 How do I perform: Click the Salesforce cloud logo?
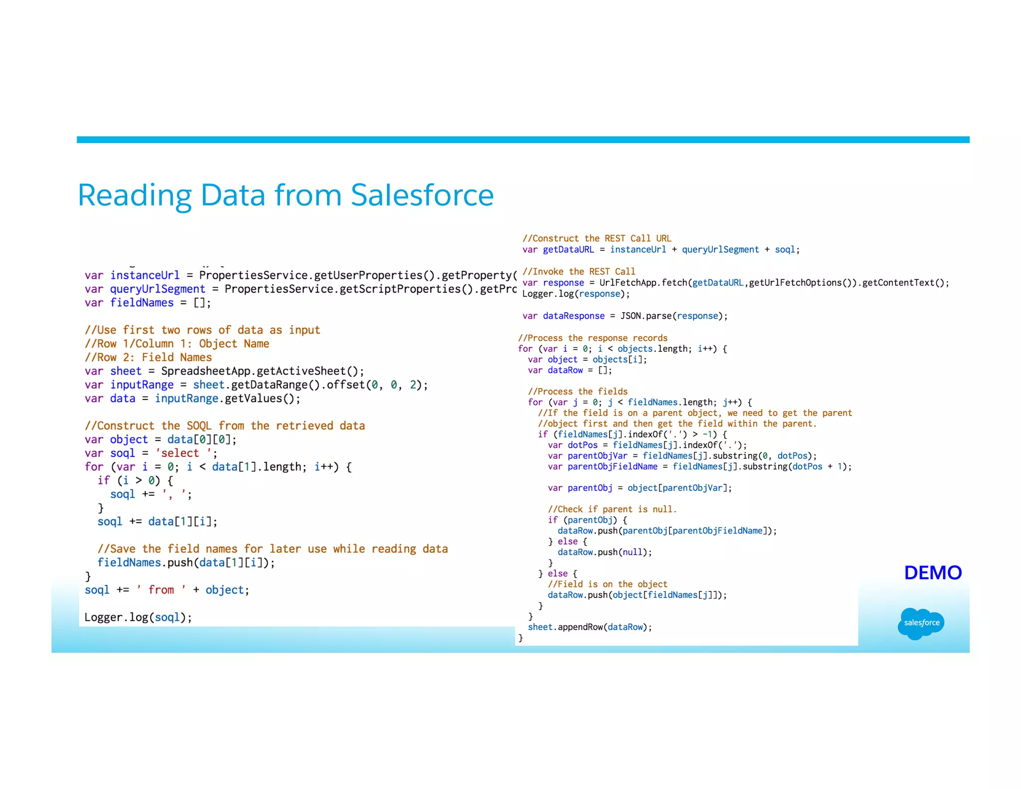coord(921,623)
